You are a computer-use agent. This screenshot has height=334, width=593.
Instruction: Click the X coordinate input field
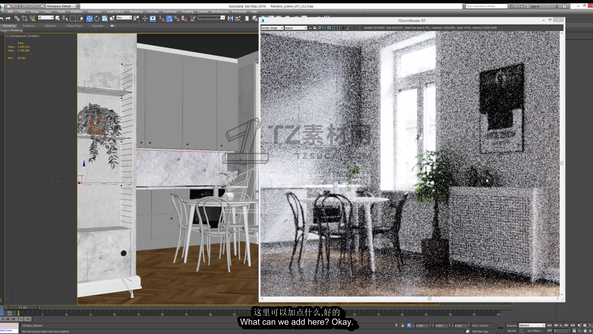421,326
